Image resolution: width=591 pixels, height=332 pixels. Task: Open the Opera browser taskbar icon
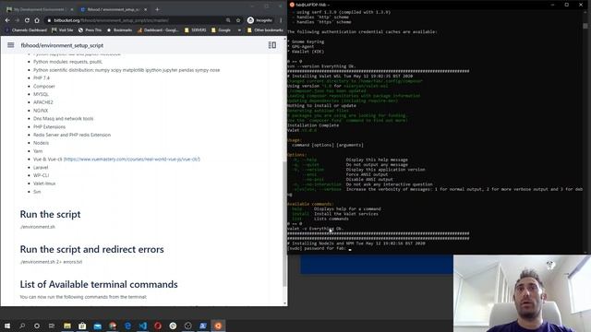click(158, 326)
